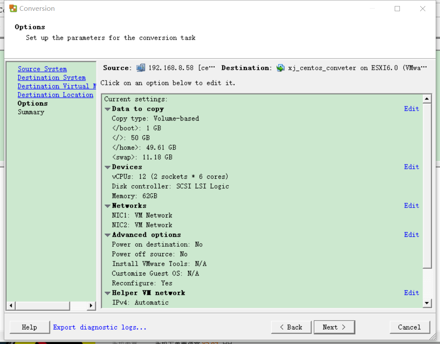
Task: Click the Next button
Action: (334, 327)
